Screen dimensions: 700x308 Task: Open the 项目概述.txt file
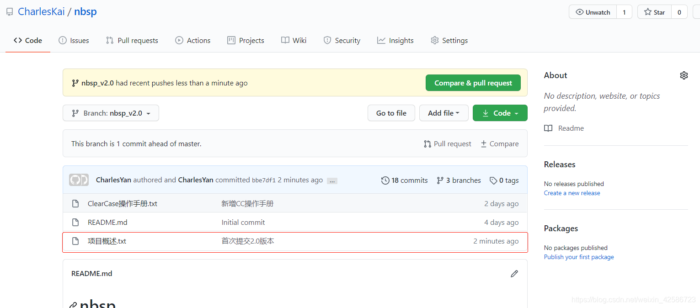pyautogui.click(x=107, y=241)
